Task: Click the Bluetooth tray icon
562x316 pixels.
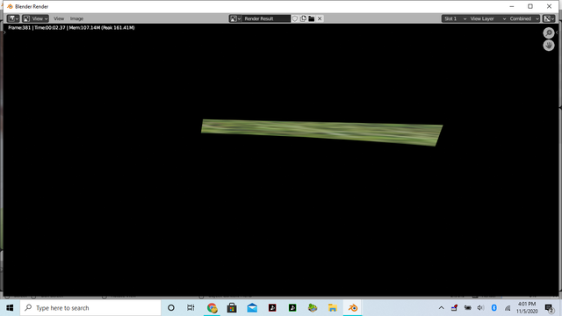Action: [494, 308]
